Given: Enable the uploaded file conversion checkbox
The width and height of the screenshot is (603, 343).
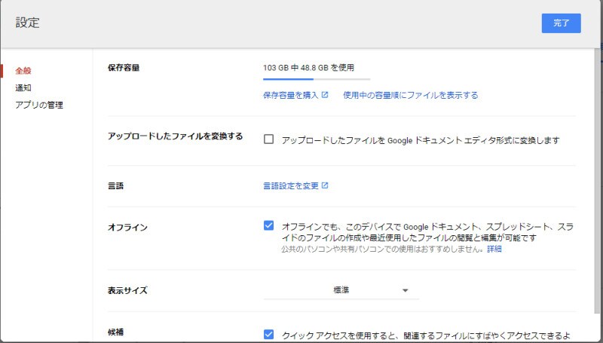Looking at the screenshot, I should (x=269, y=139).
